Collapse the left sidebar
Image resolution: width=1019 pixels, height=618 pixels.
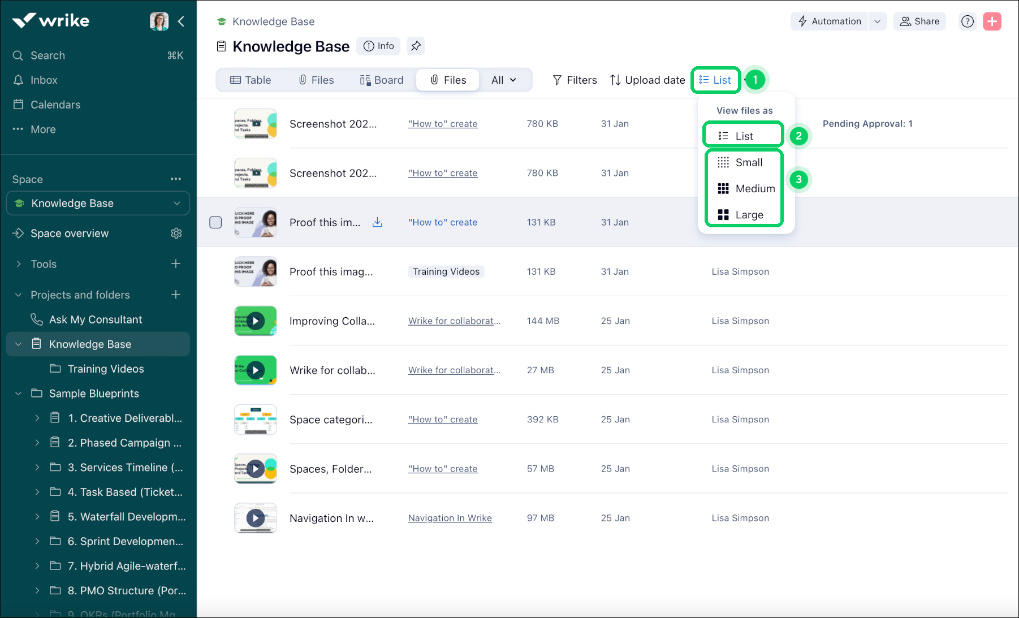click(x=181, y=21)
